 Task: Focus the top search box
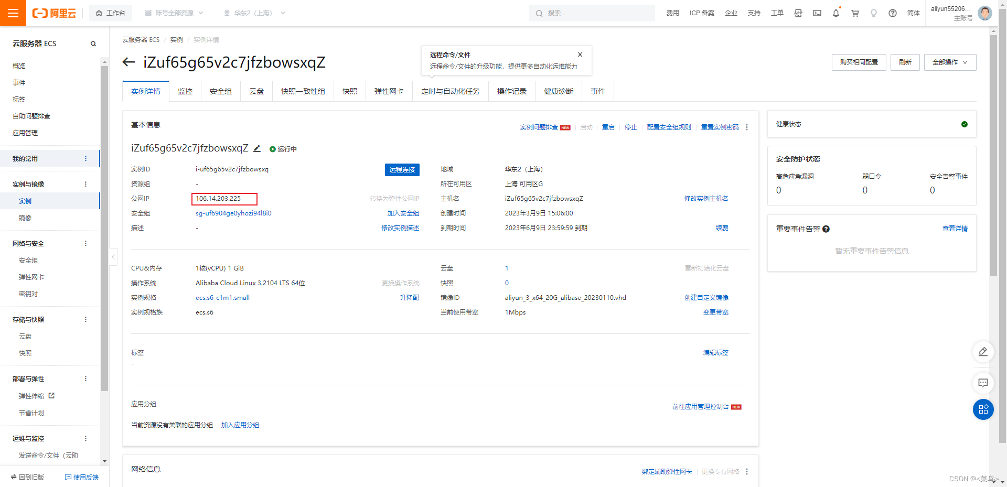point(592,13)
